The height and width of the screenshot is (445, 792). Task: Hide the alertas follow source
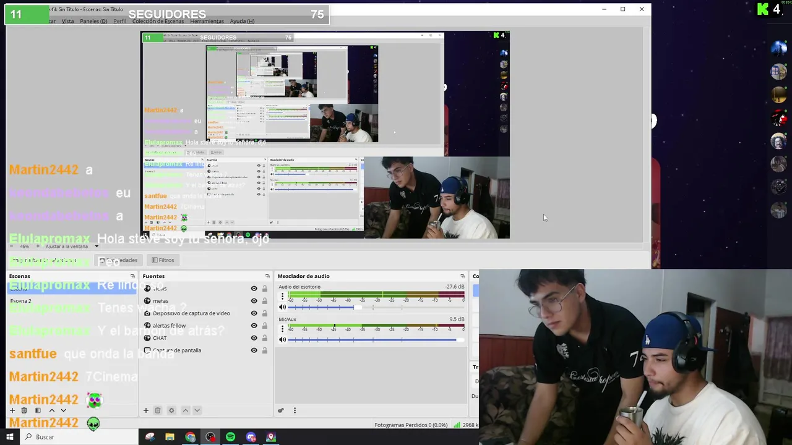tap(254, 326)
